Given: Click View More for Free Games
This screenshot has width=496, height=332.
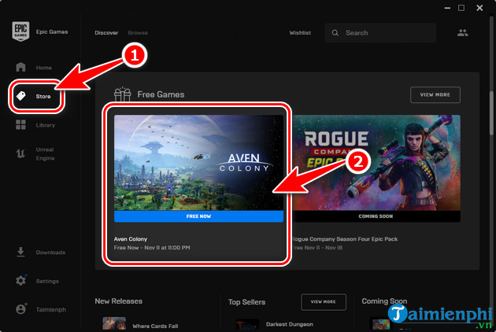Looking at the screenshot, I should (x=435, y=94).
